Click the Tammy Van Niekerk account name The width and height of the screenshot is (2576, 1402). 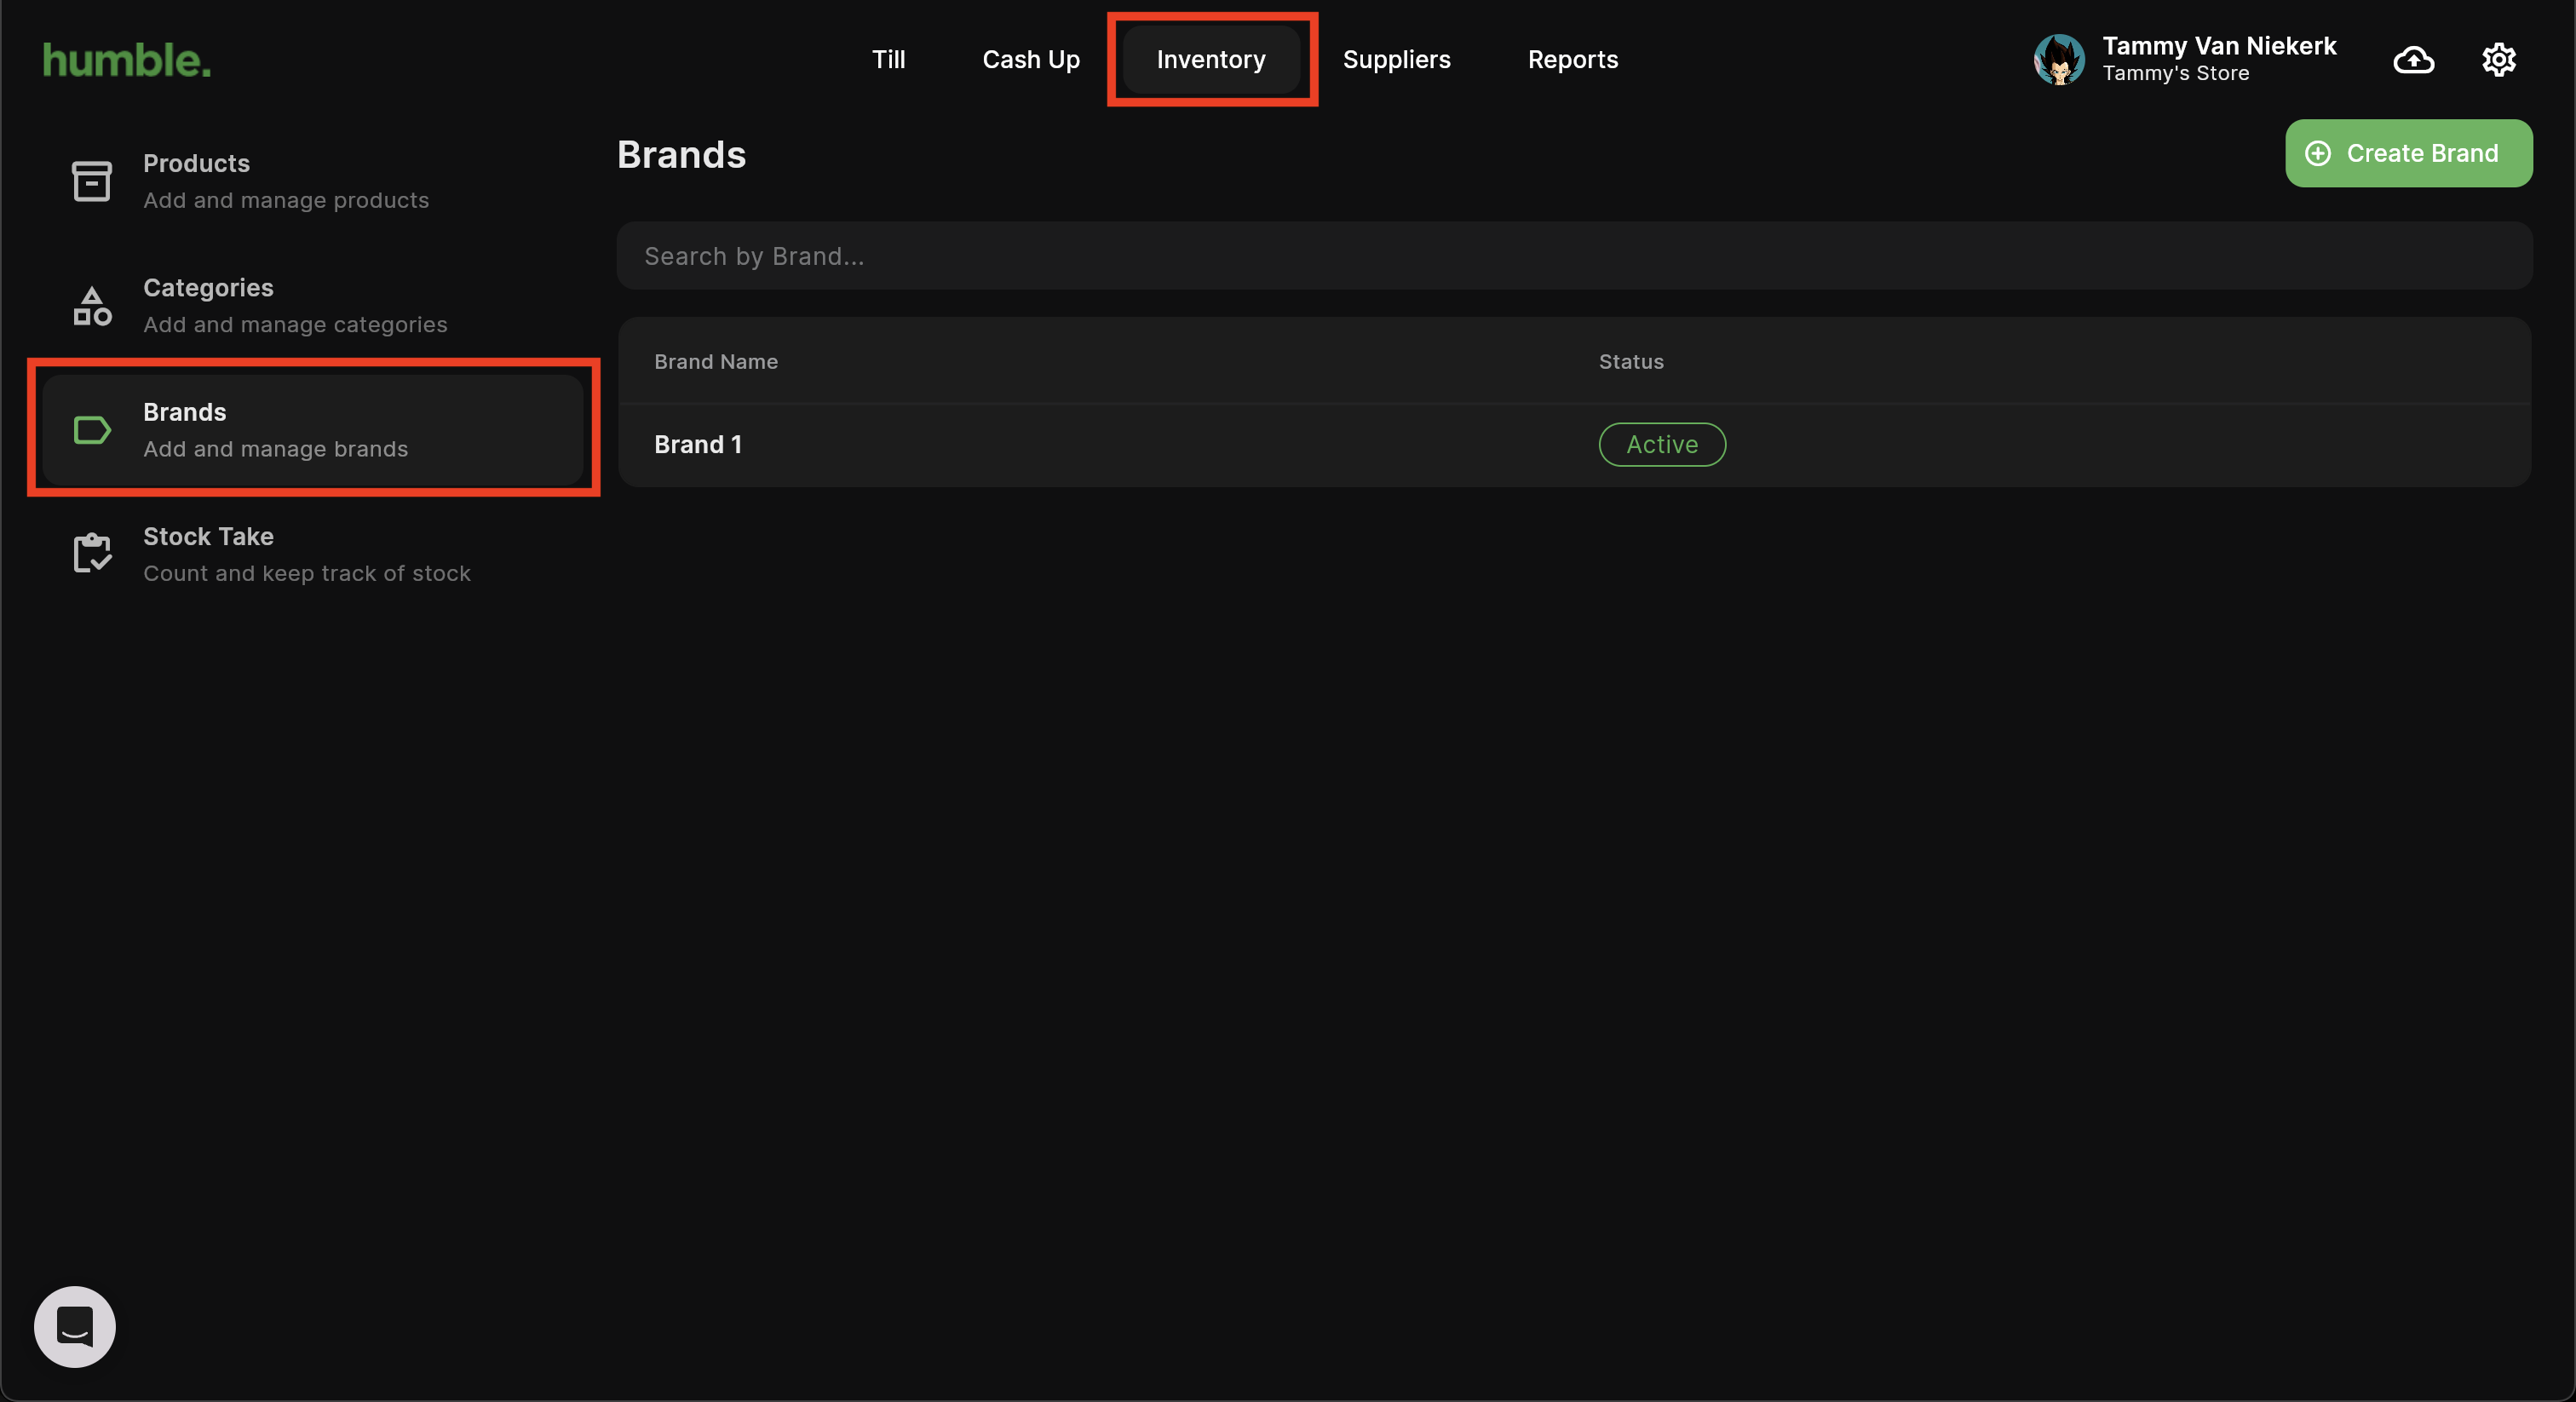coord(2219,46)
